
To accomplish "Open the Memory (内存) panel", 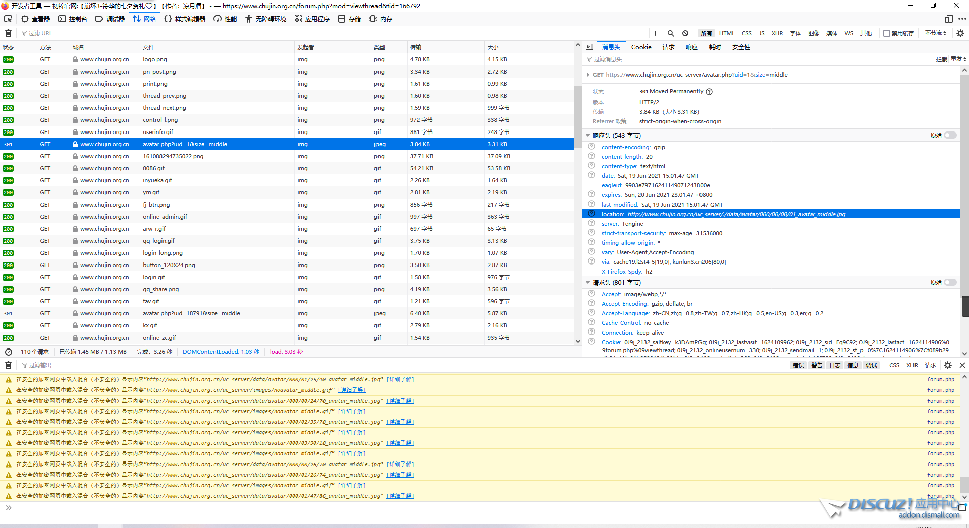I will 381,19.
